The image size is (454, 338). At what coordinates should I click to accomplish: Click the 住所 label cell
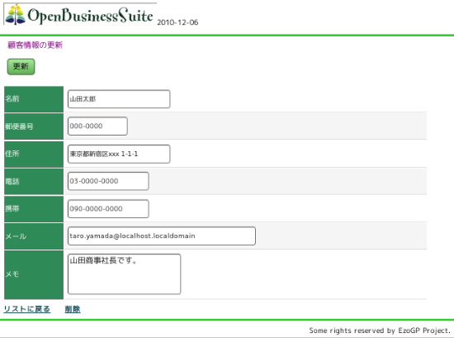34,155
